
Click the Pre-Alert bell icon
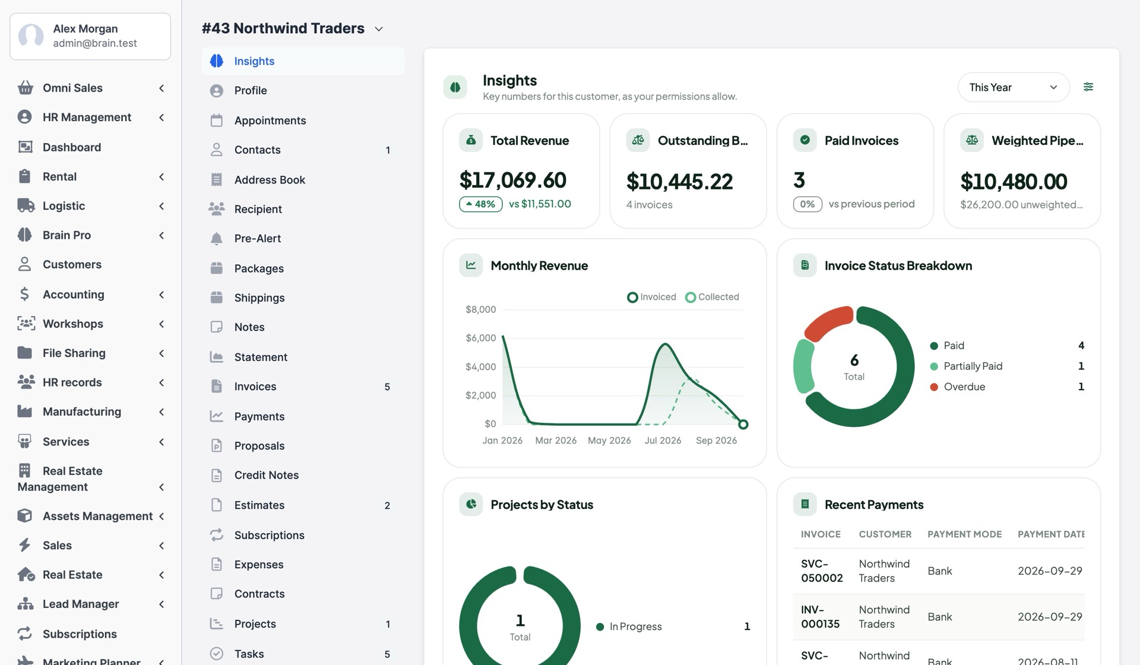(x=217, y=239)
